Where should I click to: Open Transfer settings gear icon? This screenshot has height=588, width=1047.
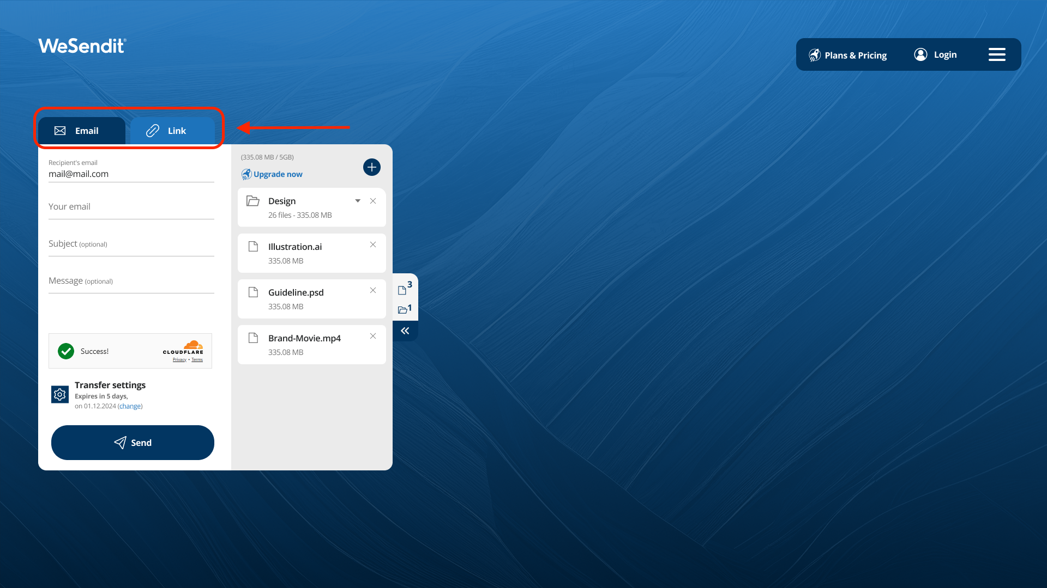[60, 394]
